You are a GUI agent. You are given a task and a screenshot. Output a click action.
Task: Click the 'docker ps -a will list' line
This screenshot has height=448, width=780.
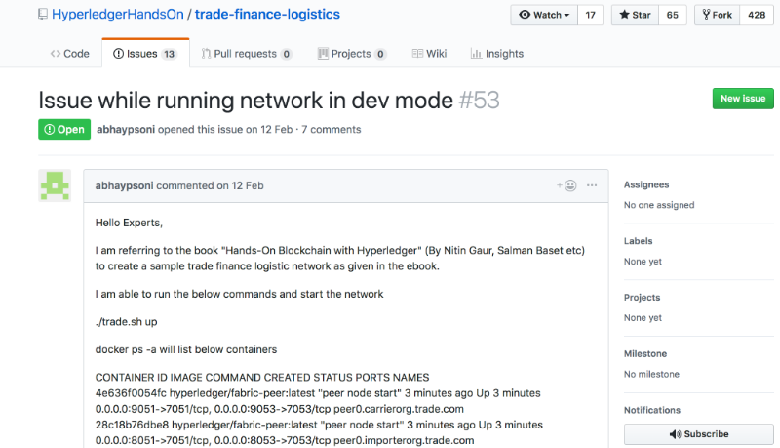tap(186, 350)
